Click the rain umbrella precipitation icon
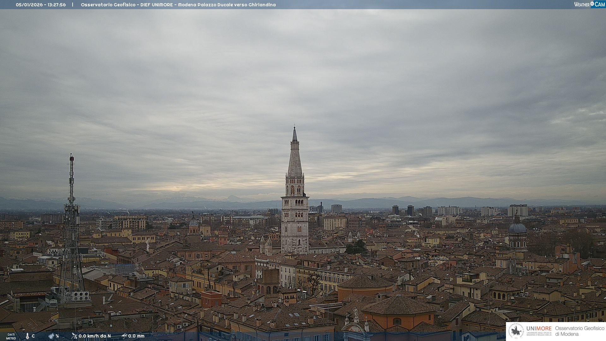 click(x=124, y=336)
